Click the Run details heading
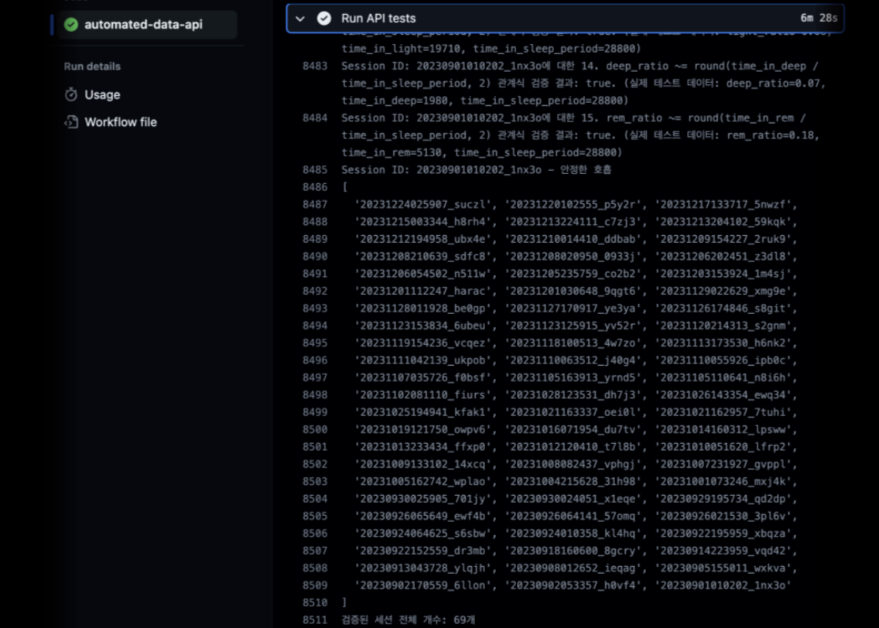This screenshot has width=879, height=628. click(92, 66)
